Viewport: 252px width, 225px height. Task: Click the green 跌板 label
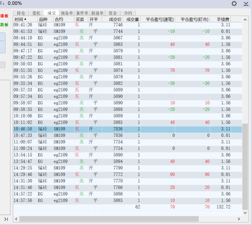[x=4, y=25]
